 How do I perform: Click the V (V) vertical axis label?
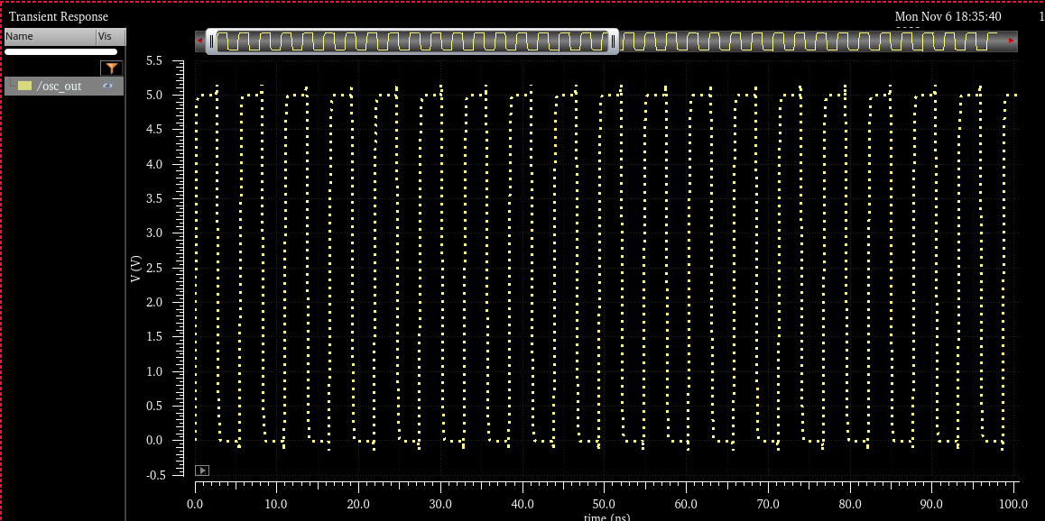click(x=135, y=268)
